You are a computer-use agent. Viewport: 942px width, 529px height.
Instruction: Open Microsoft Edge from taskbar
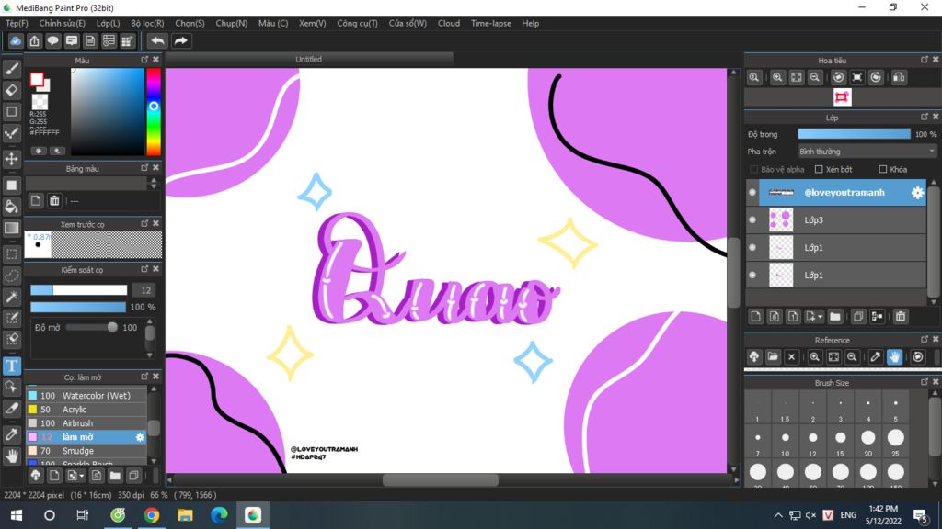click(x=219, y=515)
